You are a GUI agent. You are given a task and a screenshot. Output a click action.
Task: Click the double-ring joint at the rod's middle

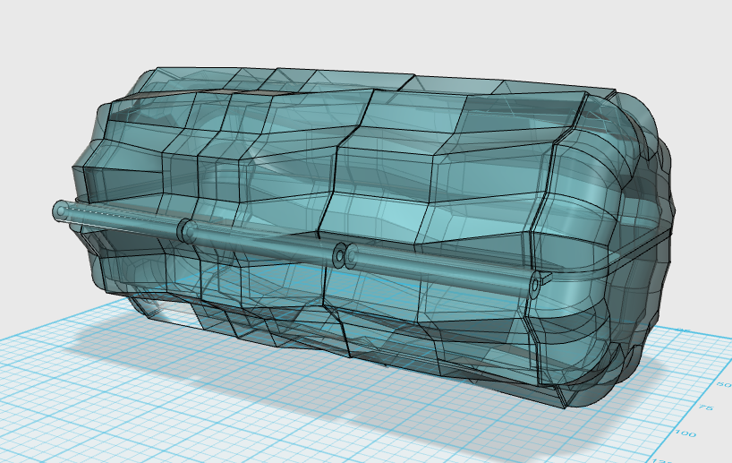(x=345, y=255)
